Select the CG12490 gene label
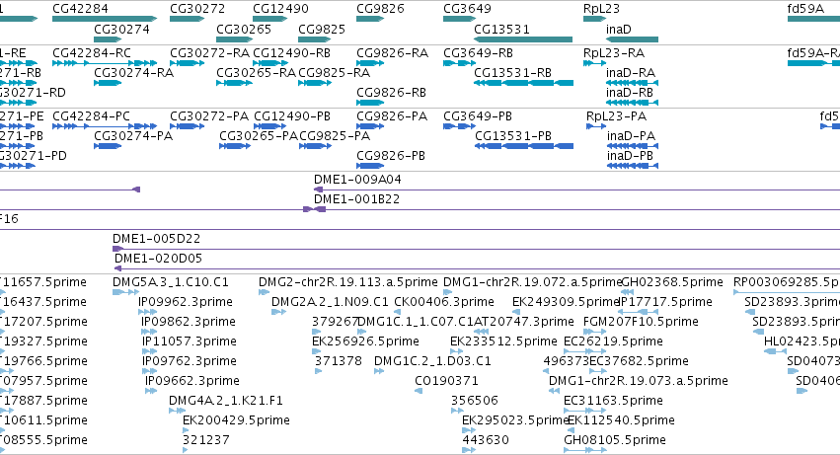The height and width of the screenshot is (455, 840). click(x=280, y=9)
